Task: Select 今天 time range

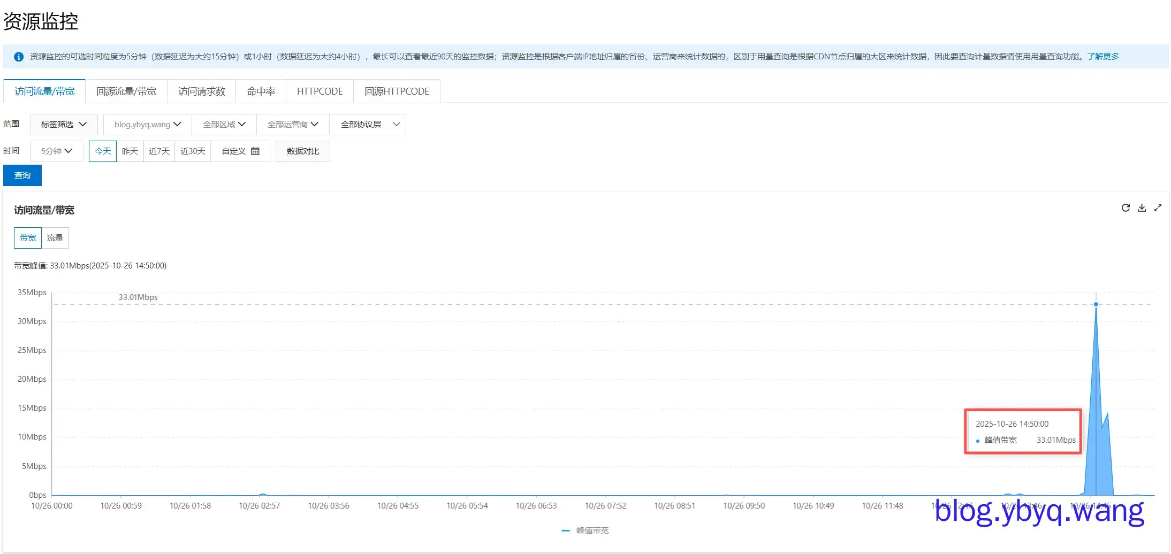Action: 103,151
